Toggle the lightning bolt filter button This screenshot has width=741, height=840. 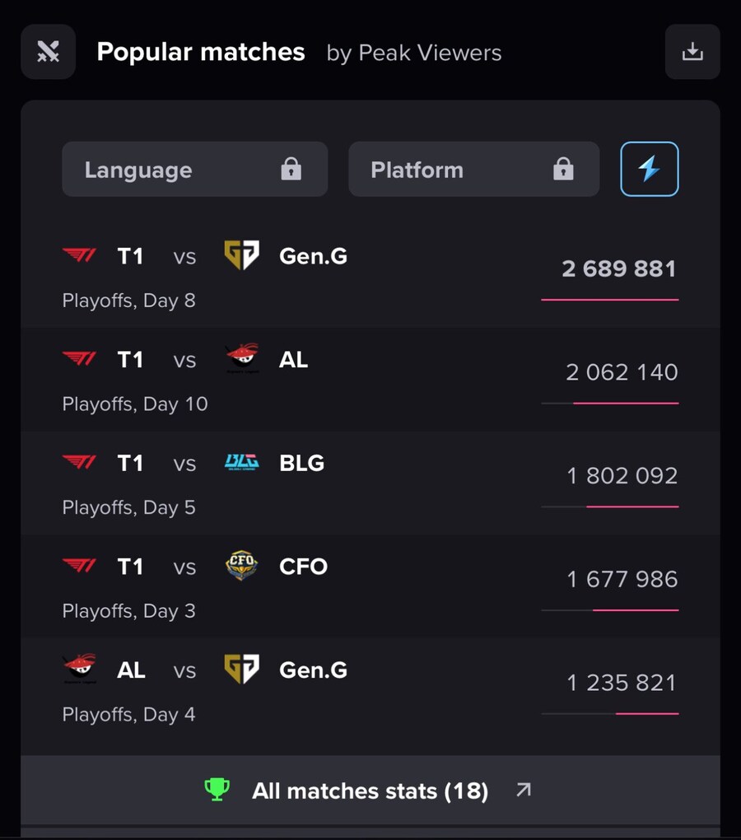pyautogui.click(x=649, y=170)
